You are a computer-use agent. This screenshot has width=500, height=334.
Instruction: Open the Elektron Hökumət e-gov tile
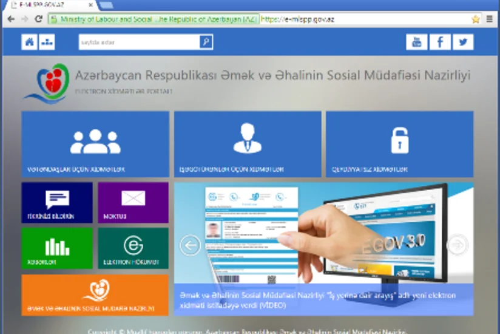133,248
